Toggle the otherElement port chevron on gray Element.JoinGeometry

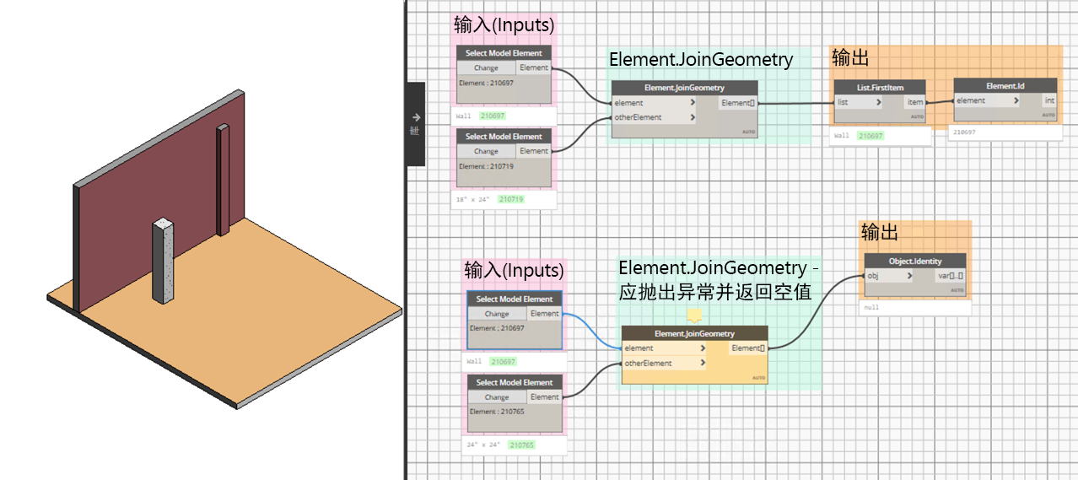tap(693, 117)
